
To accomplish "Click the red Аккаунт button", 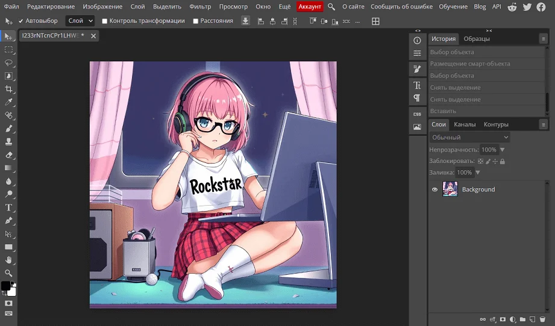I will (310, 7).
